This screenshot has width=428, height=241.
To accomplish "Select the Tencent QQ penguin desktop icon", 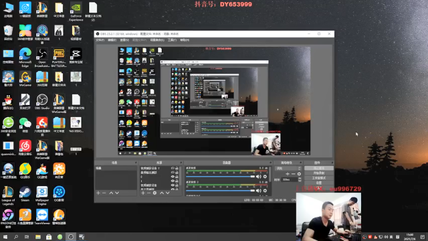I will click(8, 102).
